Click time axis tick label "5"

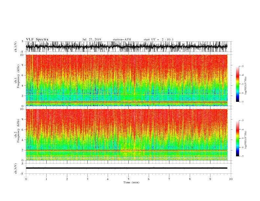point(128,179)
